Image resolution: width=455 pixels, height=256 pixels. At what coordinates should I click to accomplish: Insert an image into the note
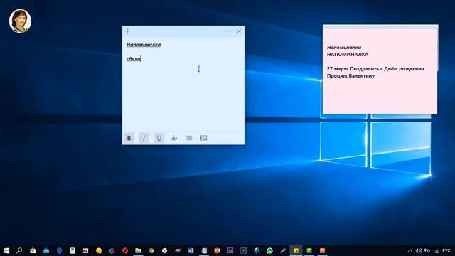203,138
